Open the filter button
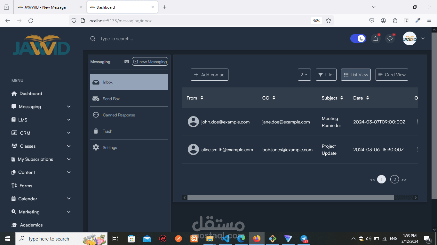Image resolution: width=437 pixels, height=245 pixels. (x=326, y=75)
